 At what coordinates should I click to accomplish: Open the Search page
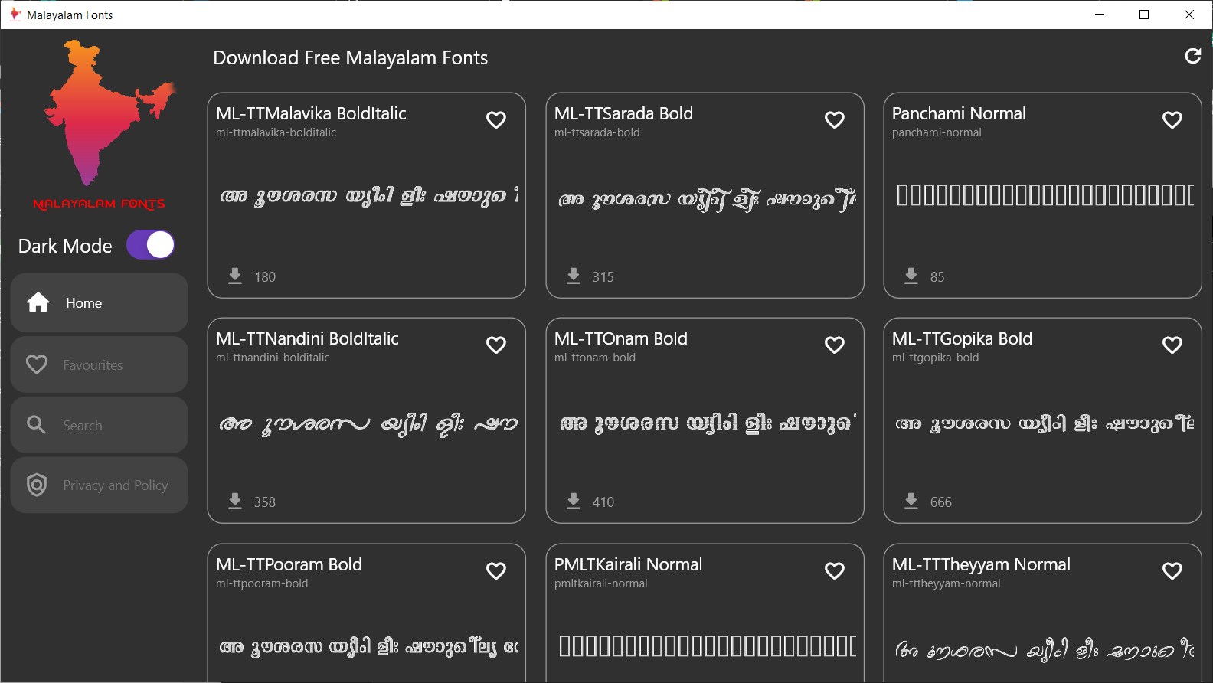click(x=100, y=425)
